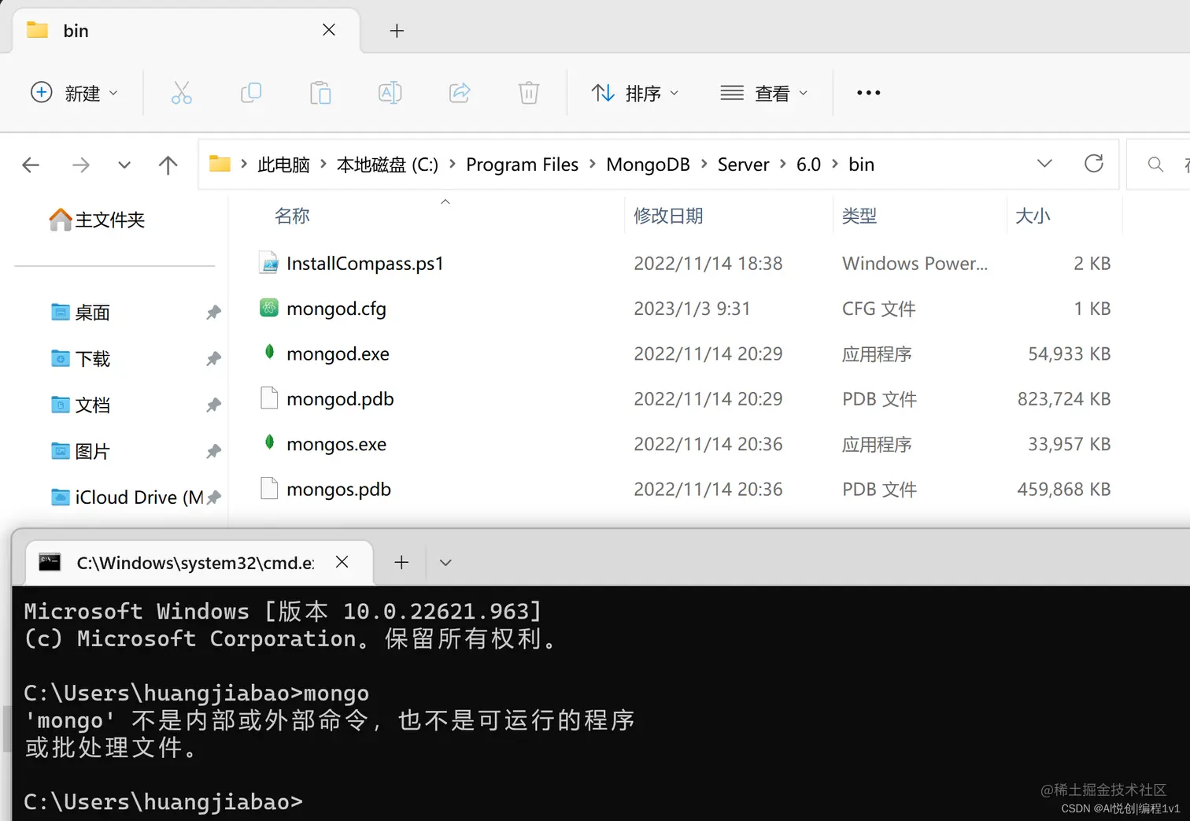Click the pin icon next to 文档
The width and height of the screenshot is (1190, 821).
point(213,405)
